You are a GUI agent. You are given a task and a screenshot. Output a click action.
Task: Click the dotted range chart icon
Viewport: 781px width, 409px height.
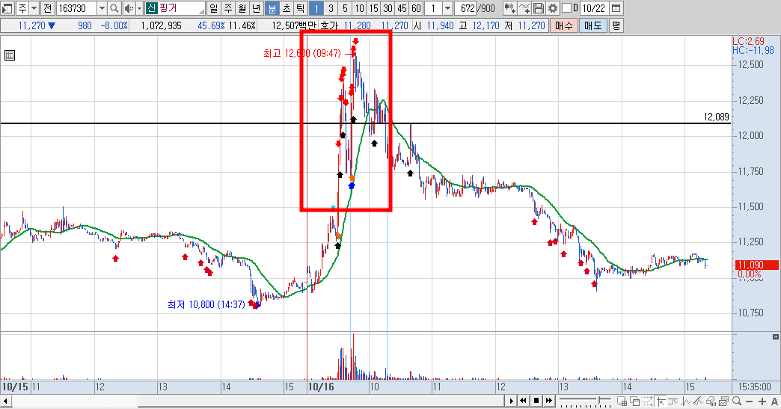648,401
